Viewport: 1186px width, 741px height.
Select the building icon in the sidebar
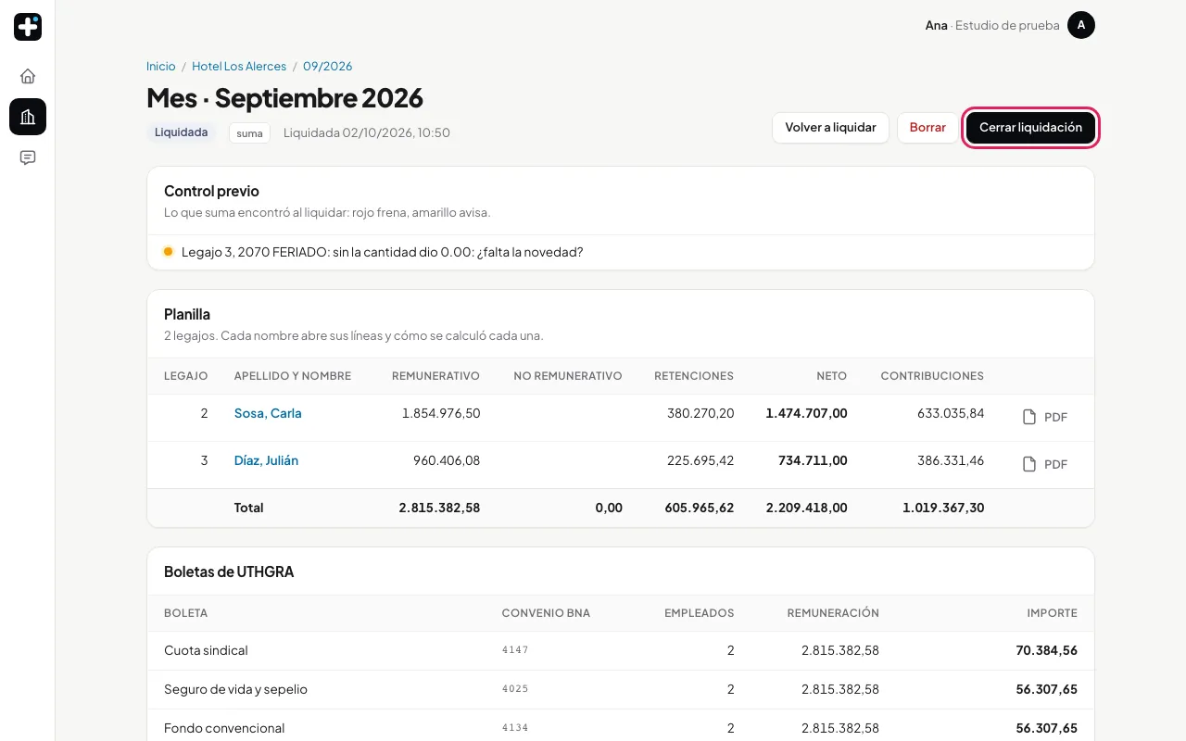coord(28,117)
